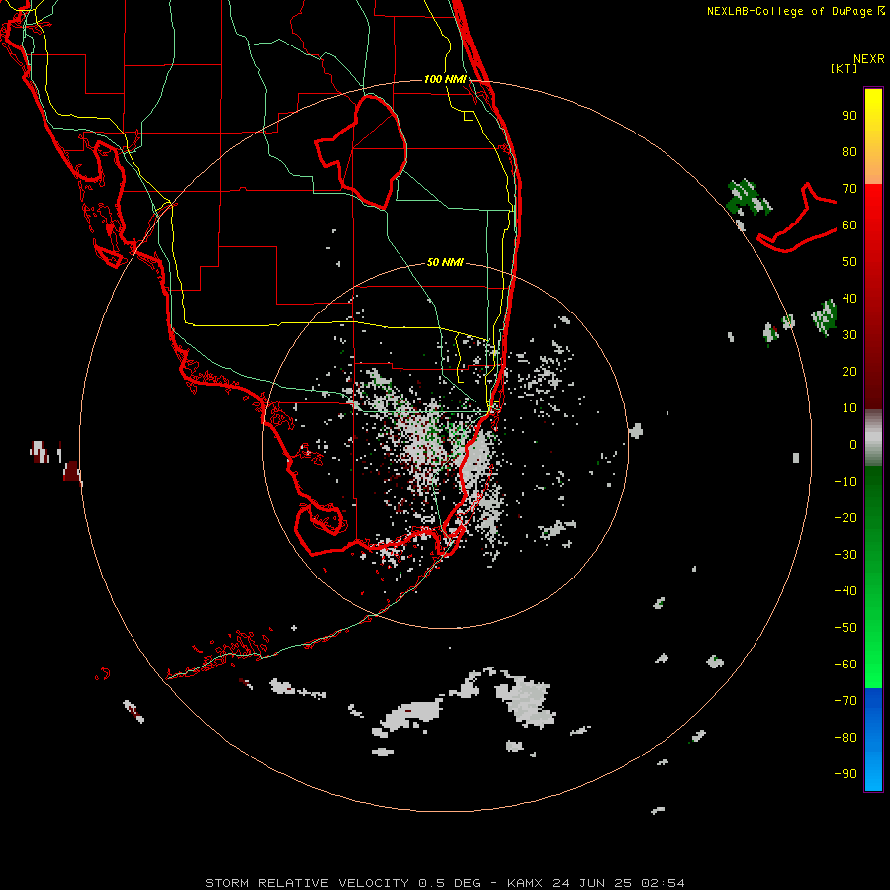890x890 pixels.
Task: Click the NEXR label above color bar
Action: click(869, 59)
